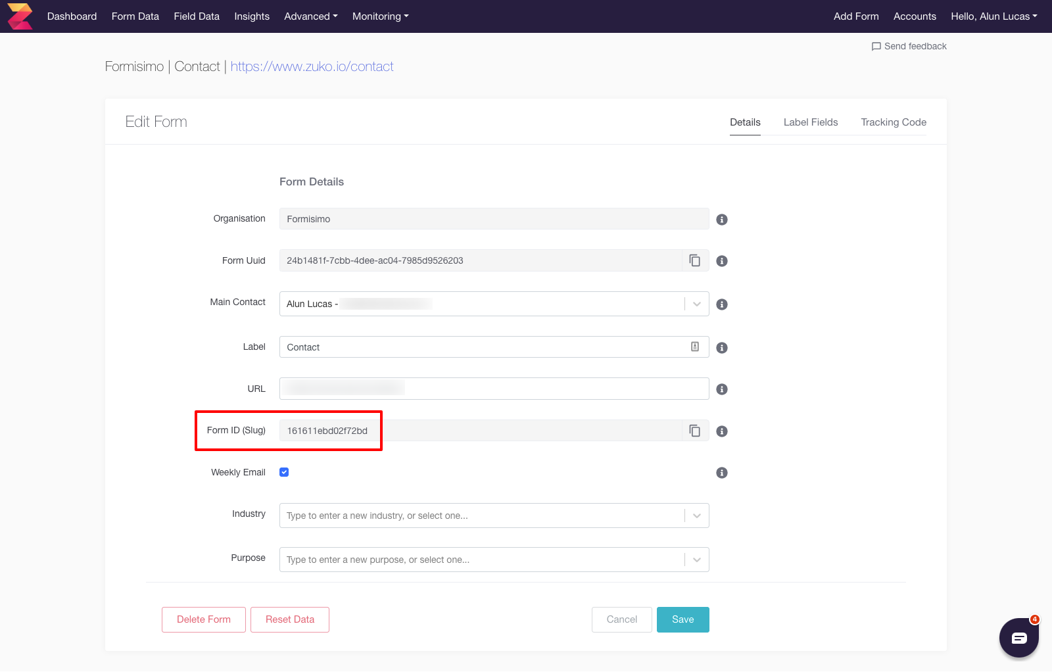The width and height of the screenshot is (1052, 672).
Task: Expand the Purpose dropdown arrow
Action: coord(697,560)
